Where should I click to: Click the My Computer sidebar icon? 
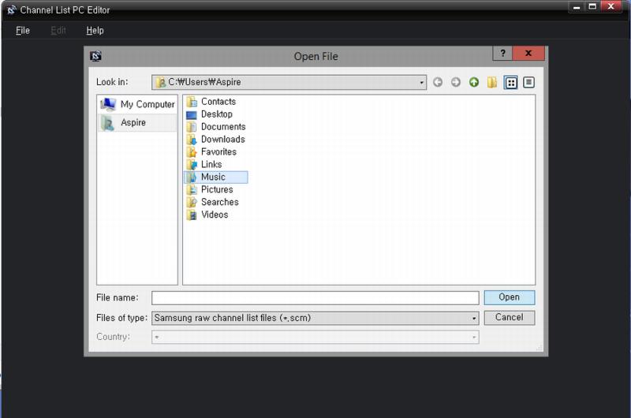pyautogui.click(x=108, y=104)
